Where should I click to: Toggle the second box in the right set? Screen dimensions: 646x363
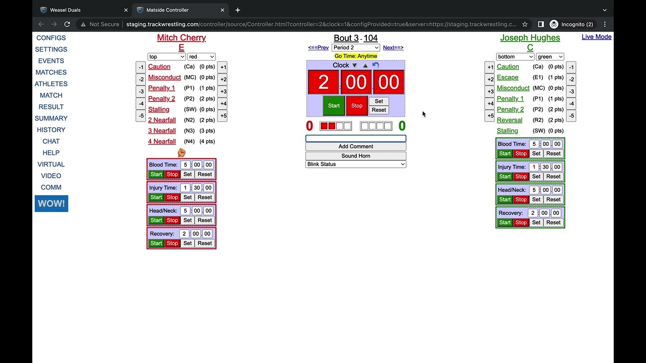[372, 126]
